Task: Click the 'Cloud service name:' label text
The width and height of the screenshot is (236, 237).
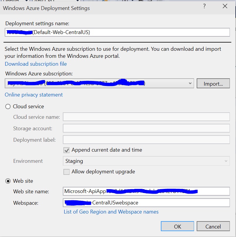Action: point(37,117)
